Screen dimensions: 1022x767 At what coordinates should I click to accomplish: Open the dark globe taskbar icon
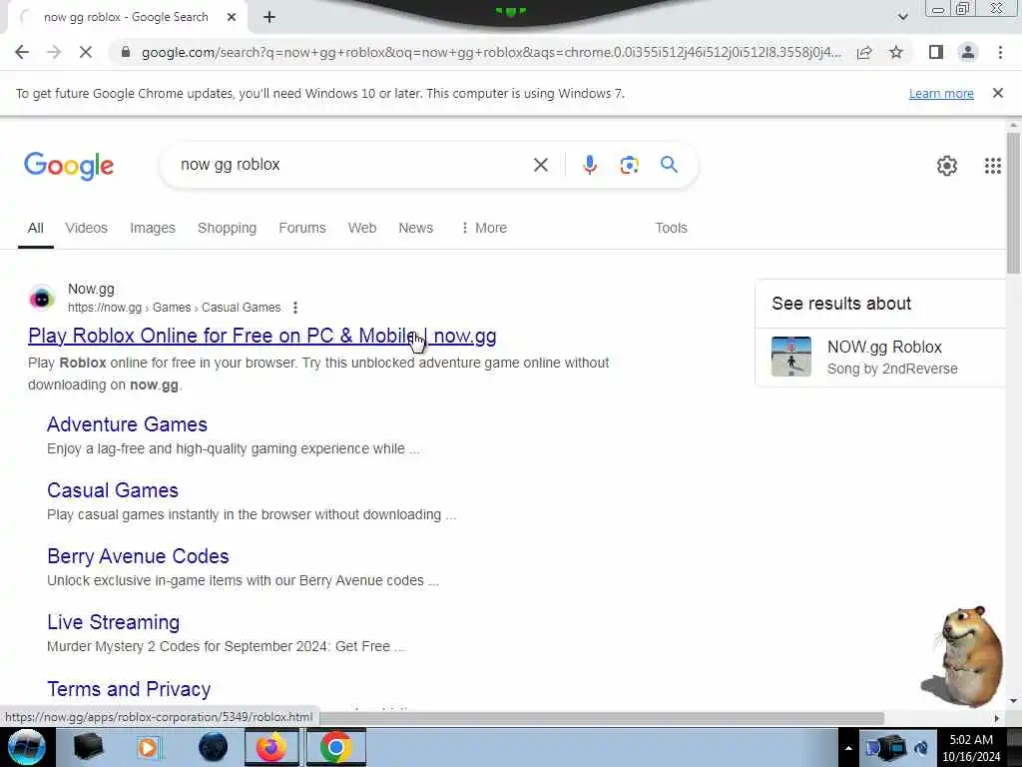click(x=213, y=747)
